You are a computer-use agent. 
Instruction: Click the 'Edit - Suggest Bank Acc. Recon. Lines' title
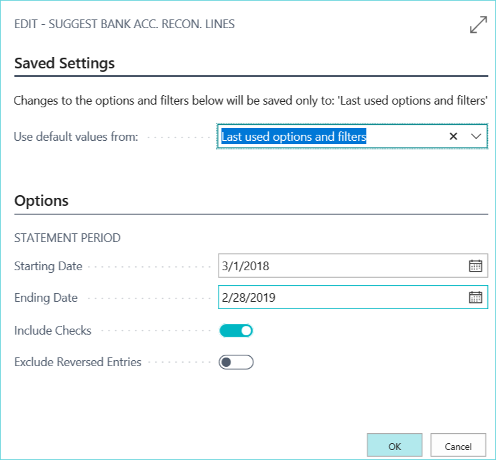click(x=124, y=24)
